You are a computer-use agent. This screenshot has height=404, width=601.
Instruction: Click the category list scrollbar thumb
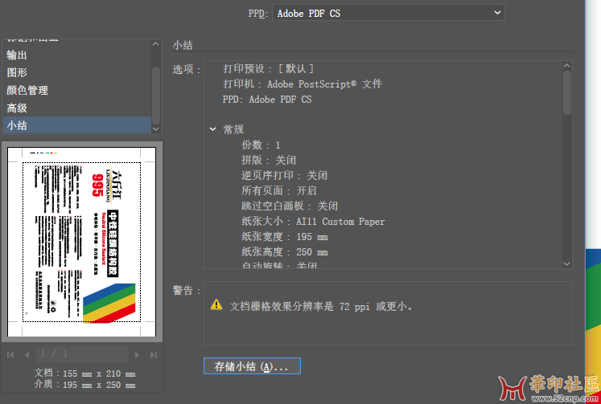155,96
